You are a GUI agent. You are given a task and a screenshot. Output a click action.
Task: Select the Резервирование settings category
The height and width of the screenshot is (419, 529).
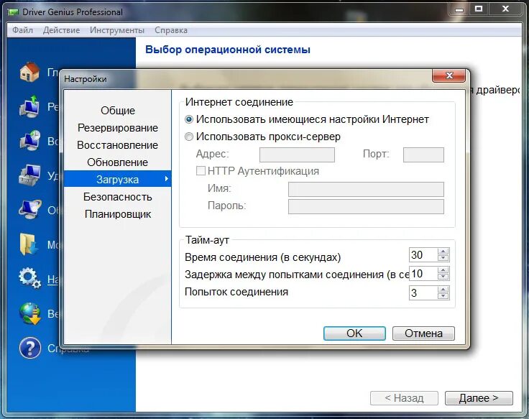pyautogui.click(x=118, y=128)
